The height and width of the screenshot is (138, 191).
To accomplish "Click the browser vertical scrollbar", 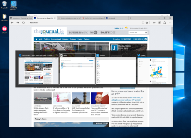I will pos(172,31).
